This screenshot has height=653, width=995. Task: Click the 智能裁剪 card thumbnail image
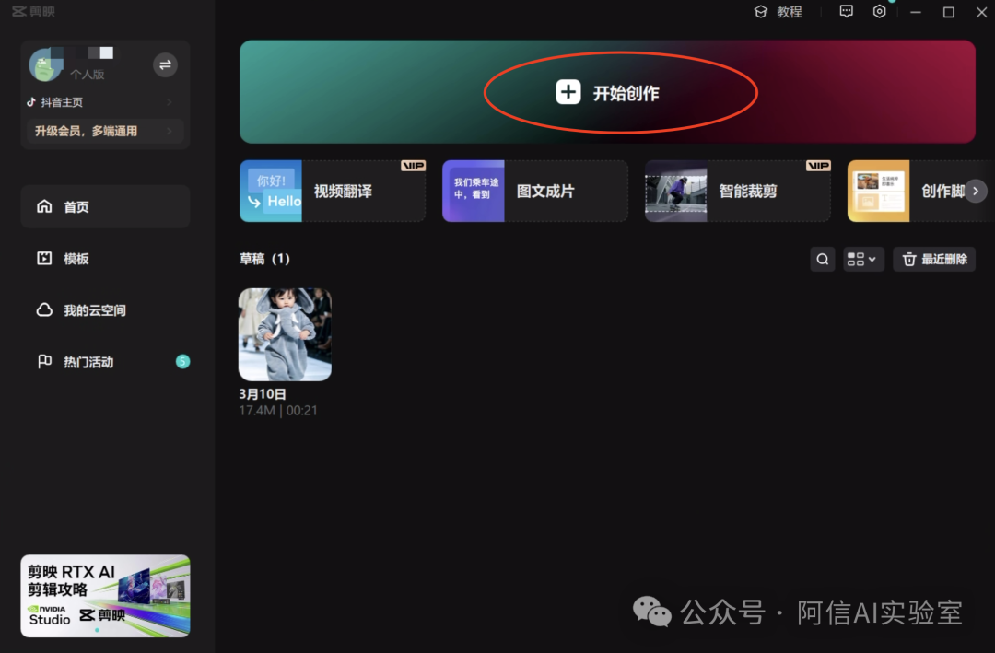pyautogui.click(x=676, y=191)
